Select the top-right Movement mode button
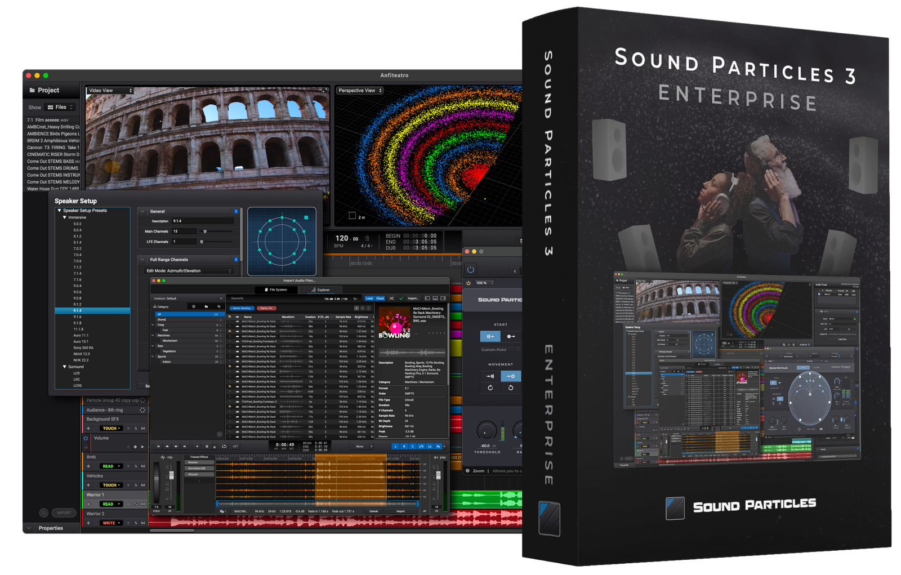Screen dimensions: 901x575 coord(510,376)
